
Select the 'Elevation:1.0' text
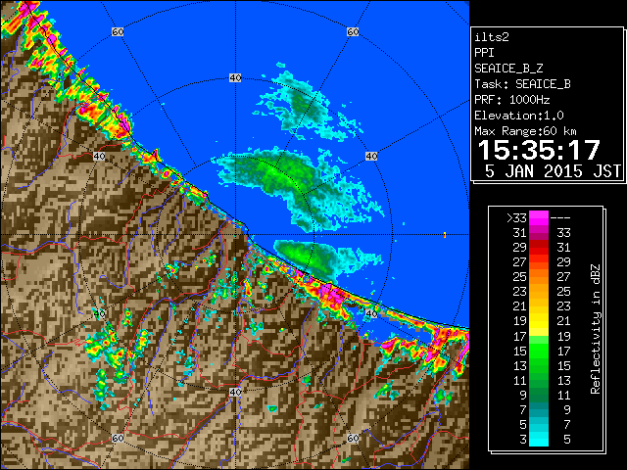coord(519,116)
